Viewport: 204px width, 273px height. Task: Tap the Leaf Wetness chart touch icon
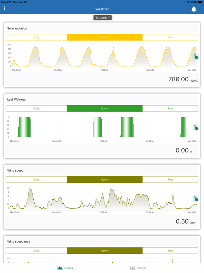(195, 128)
